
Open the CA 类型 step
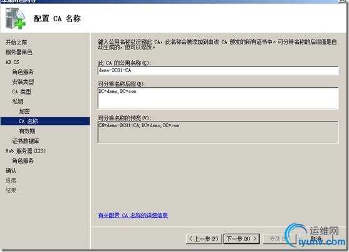21,92
